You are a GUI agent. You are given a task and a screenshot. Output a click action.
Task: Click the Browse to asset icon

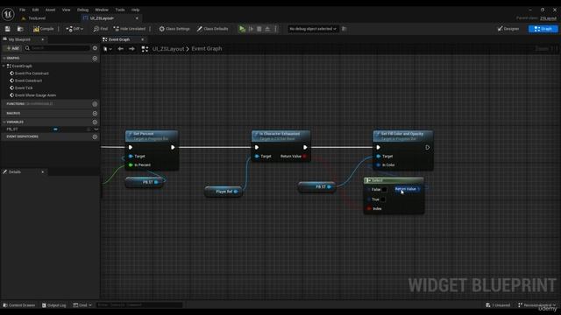pyautogui.click(x=20, y=29)
